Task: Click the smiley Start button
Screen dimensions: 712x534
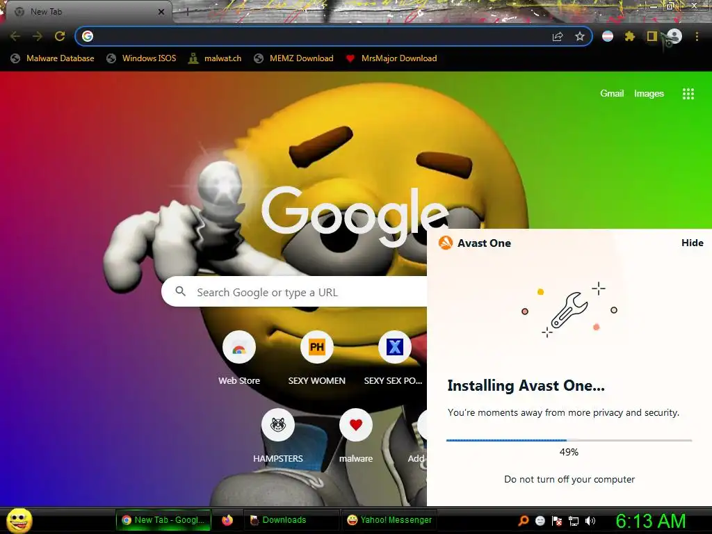Action: [x=19, y=520]
